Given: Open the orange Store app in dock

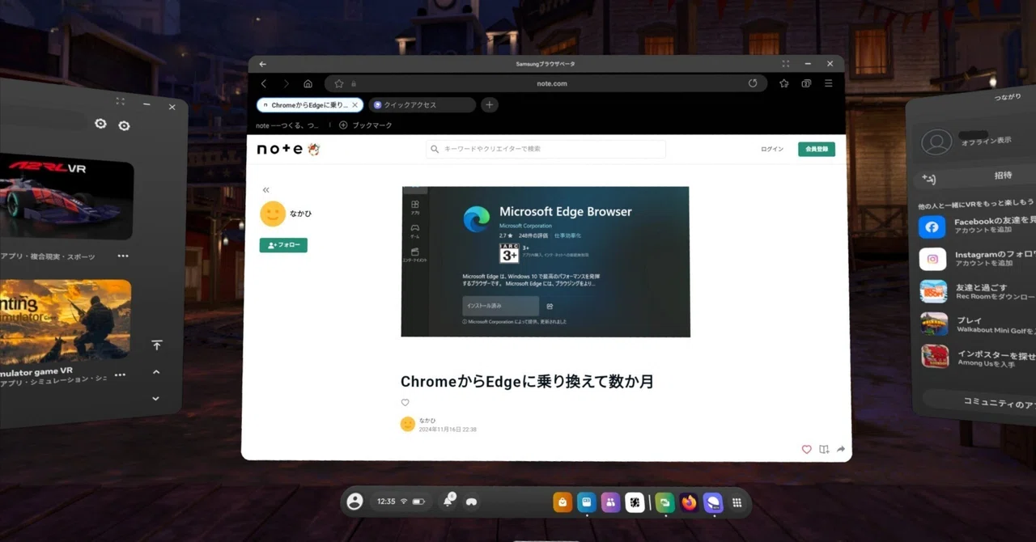Looking at the screenshot, I should pyautogui.click(x=563, y=502).
